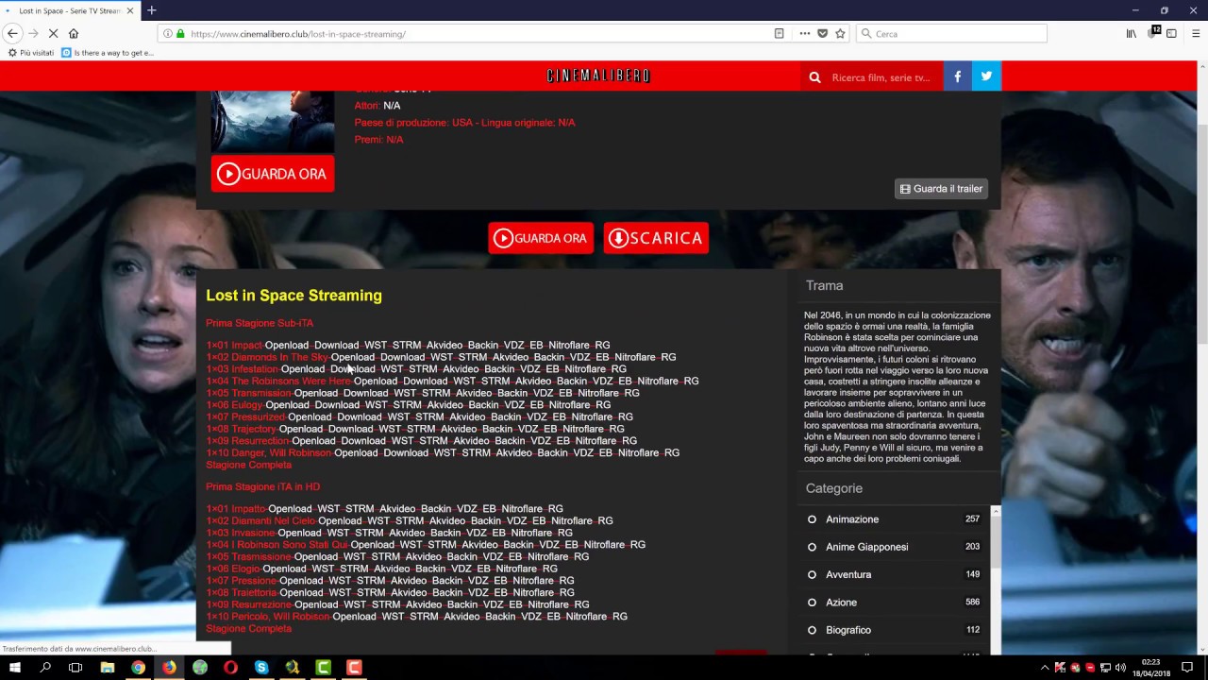Go back with the browser back arrow
This screenshot has height=680, width=1208.
(x=12, y=33)
